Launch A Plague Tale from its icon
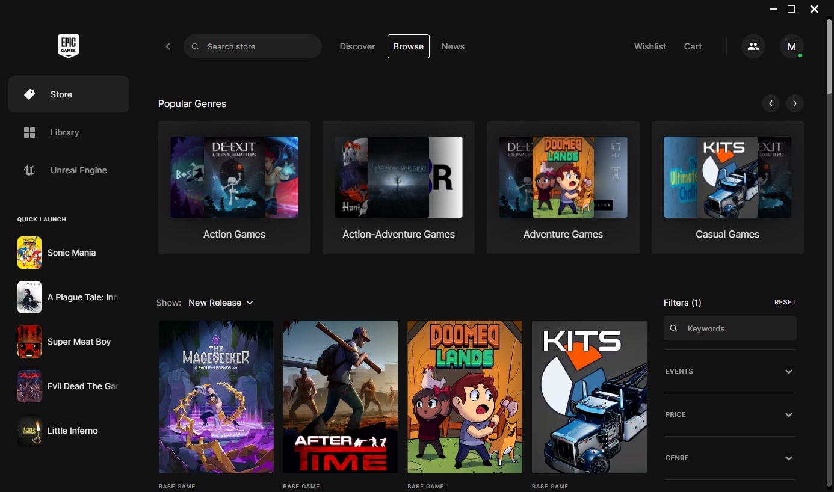834x492 pixels. 29,297
